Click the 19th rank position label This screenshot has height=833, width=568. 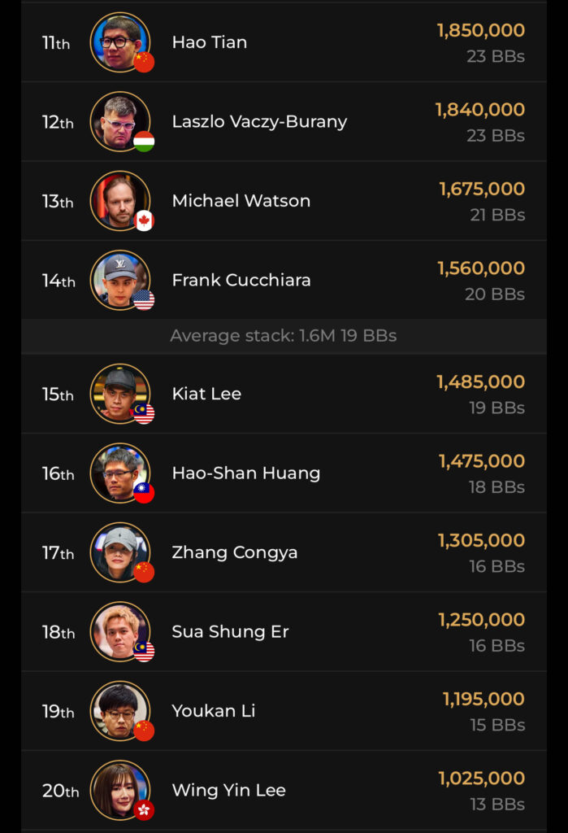58,711
